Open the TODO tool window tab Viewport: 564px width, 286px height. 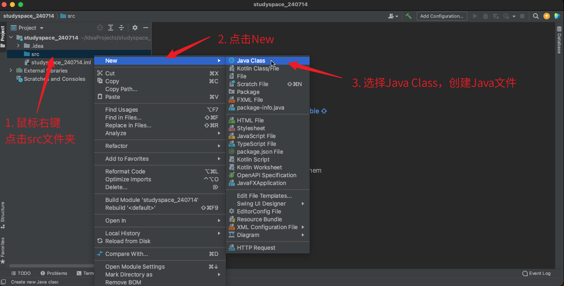(x=21, y=273)
